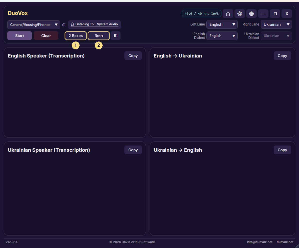Click the Left Lane label
Screen dimensions: 299x248
pyautogui.click(x=198, y=24)
